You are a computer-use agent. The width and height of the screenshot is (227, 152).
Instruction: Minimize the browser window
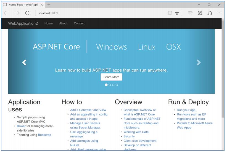point(199,5)
